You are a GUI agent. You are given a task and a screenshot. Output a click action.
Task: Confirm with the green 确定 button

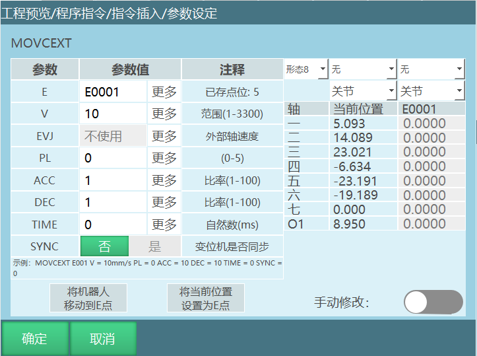pos(34,339)
